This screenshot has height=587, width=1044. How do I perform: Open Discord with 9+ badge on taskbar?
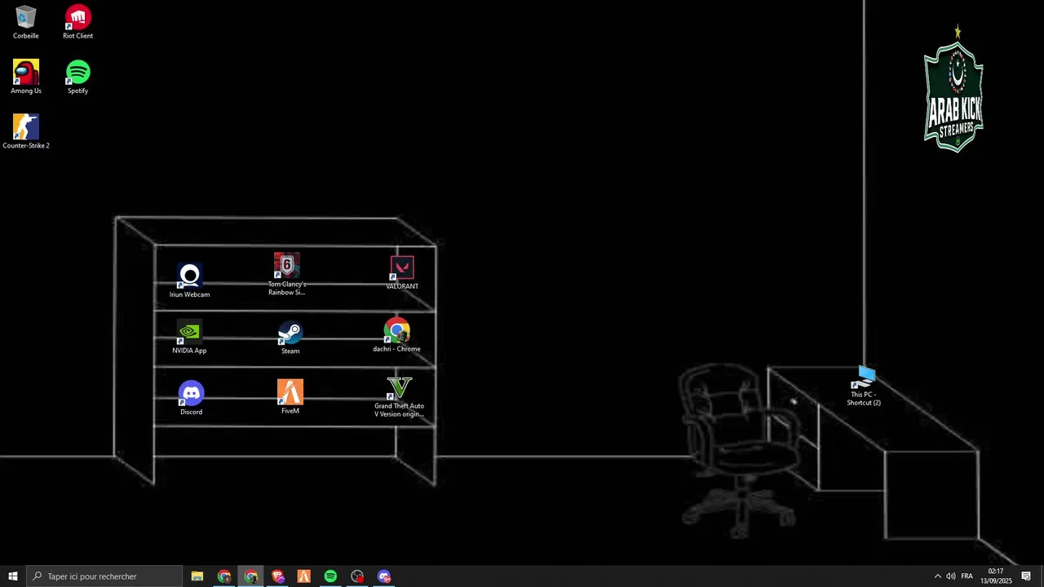pos(384,576)
